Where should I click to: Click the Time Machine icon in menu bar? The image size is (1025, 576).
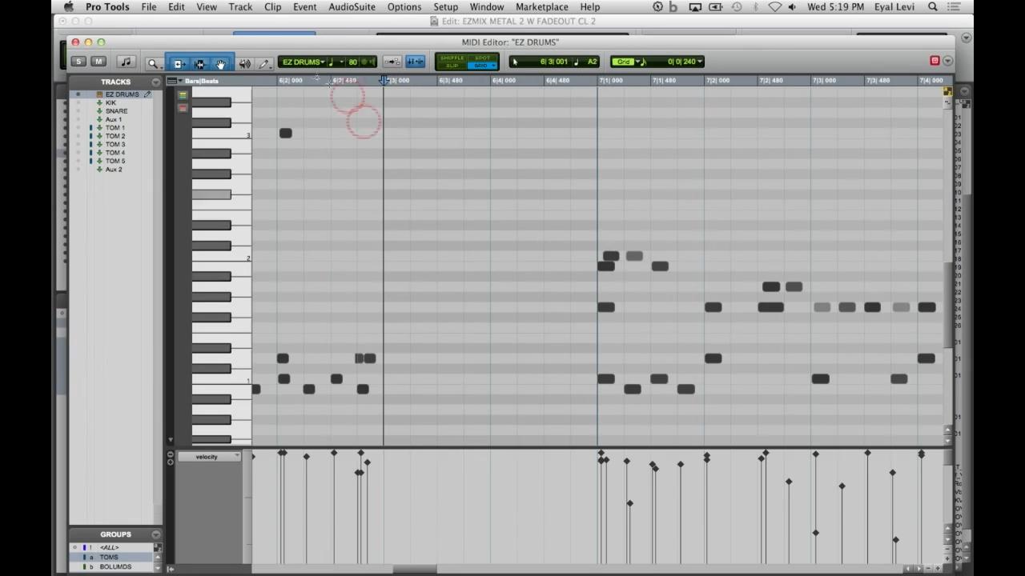[736, 6]
